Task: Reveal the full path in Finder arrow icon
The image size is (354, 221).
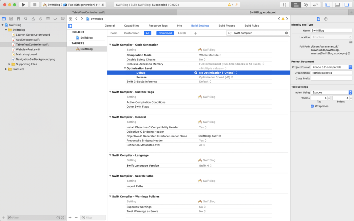Action: (x=349, y=53)
